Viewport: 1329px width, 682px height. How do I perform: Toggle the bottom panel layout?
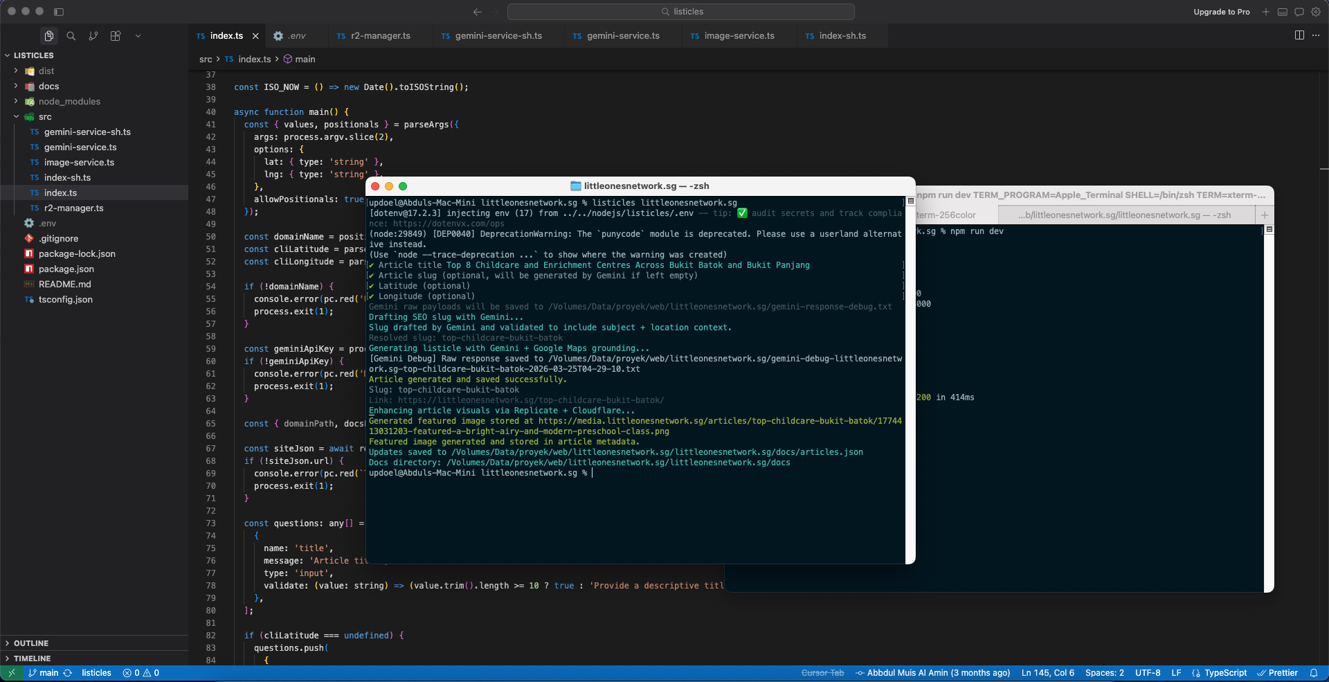(x=1283, y=12)
